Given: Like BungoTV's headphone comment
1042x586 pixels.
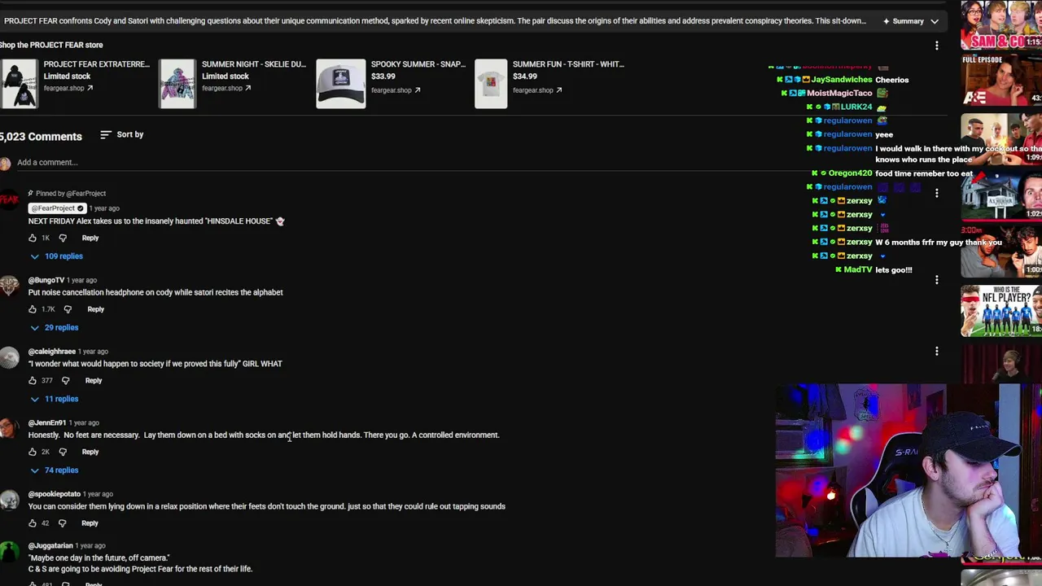Looking at the screenshot, I should pyautogui.click(x=33, y=309).
